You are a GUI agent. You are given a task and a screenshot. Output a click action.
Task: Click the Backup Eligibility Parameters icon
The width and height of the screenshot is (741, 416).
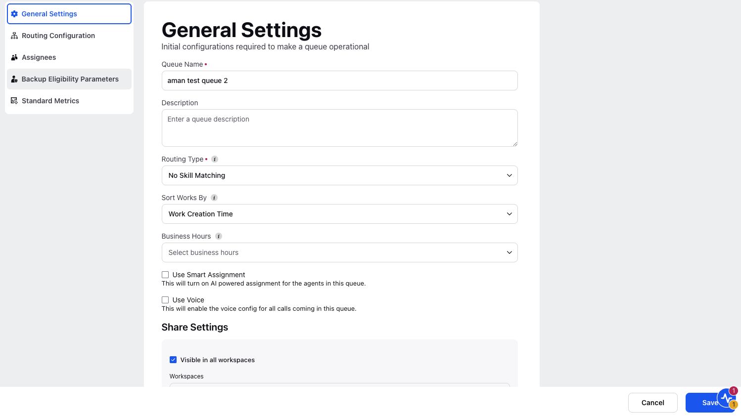(x=14, y=79)
